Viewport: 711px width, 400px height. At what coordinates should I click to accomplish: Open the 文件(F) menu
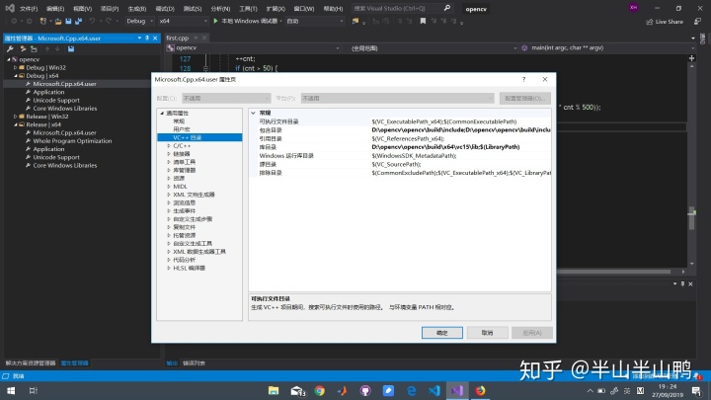pos(29,9)
